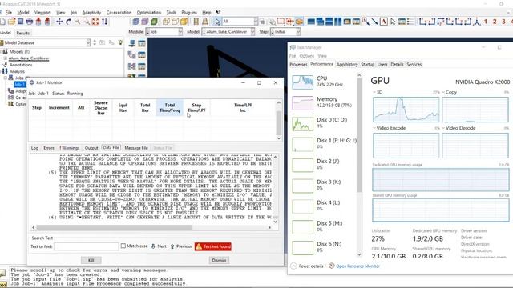Click the Dismiss button in Job Monitor

(219, 260)
